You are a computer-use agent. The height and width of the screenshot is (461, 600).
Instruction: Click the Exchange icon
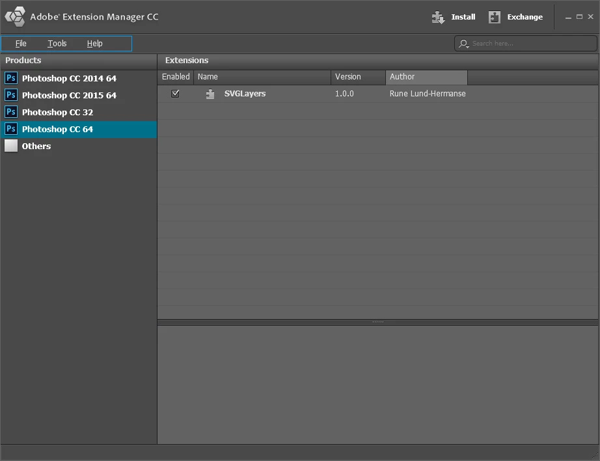pyautogui.click(x=495, y=17)
